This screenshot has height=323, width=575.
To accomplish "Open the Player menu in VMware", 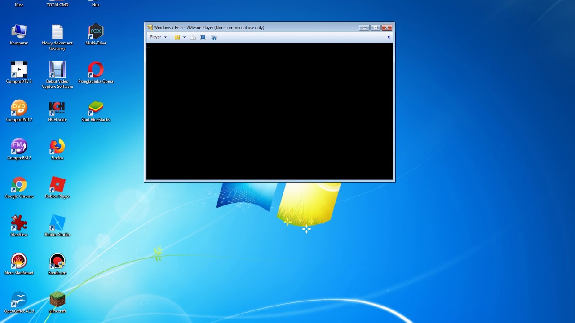I will [x=158, y=37].
